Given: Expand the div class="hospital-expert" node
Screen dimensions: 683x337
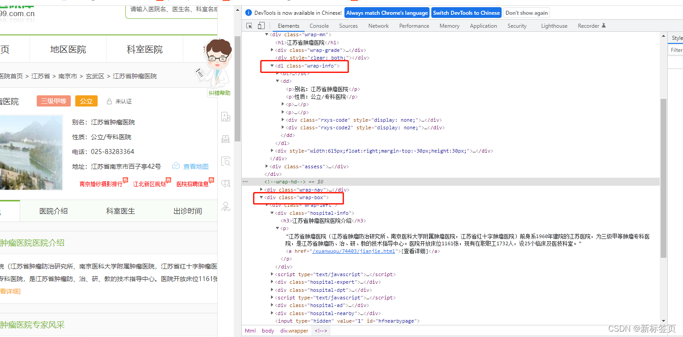Looking at the screenshot, I should (x=272, y=282).
